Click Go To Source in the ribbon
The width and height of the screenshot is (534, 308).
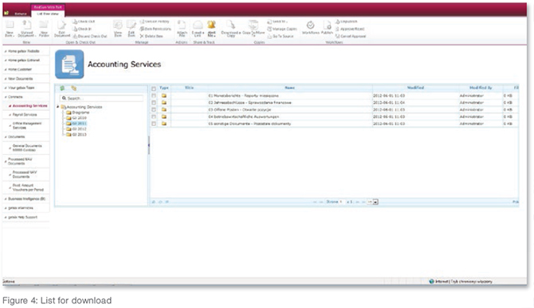(x=281, y=36)
